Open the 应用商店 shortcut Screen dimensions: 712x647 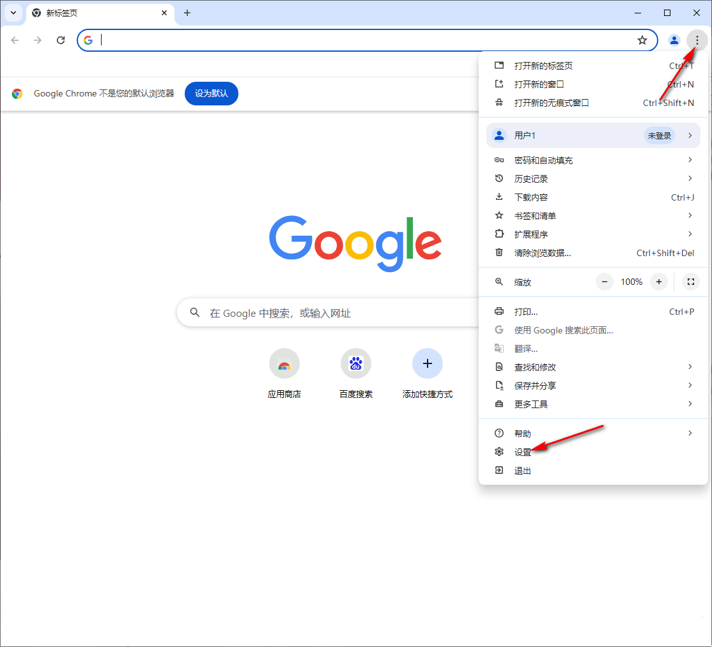(x=284, y=374)
